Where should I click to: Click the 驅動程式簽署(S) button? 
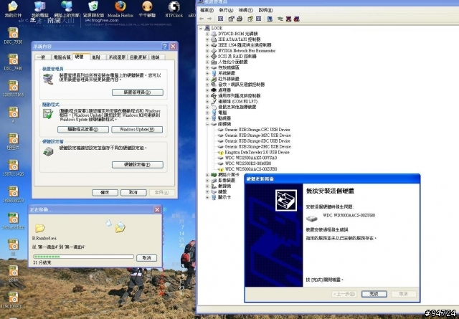(x=83, y=129)
